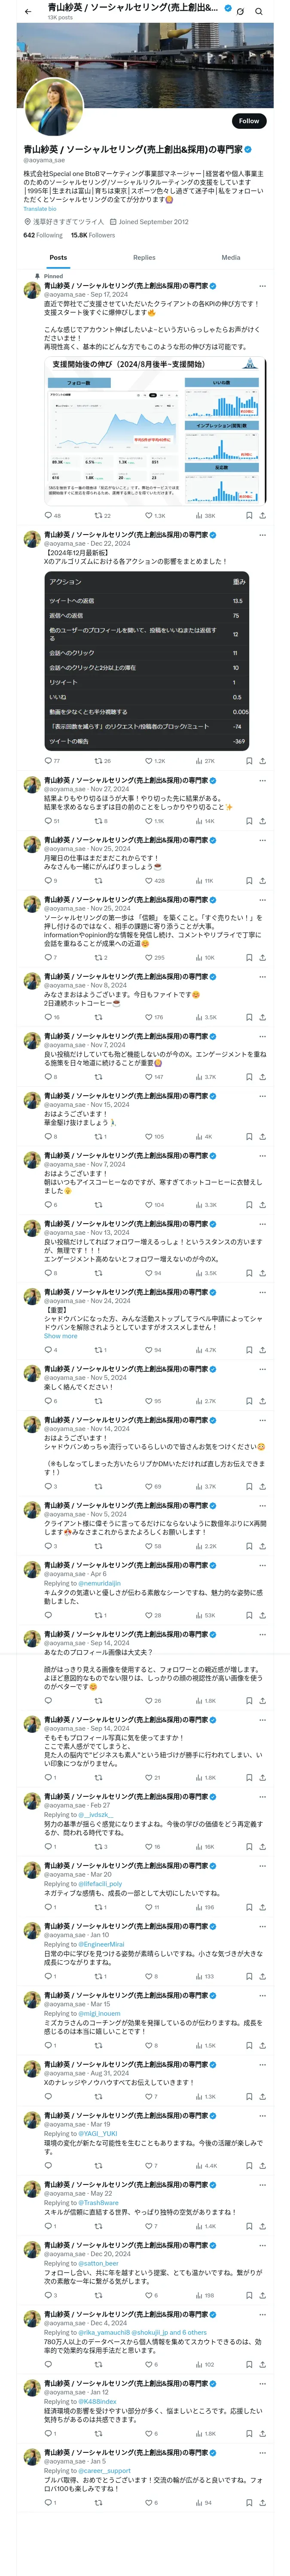Open more options on the Dec 22 post
The width and height of the screenshot is (290, 2576).
(x=261, y=535)
